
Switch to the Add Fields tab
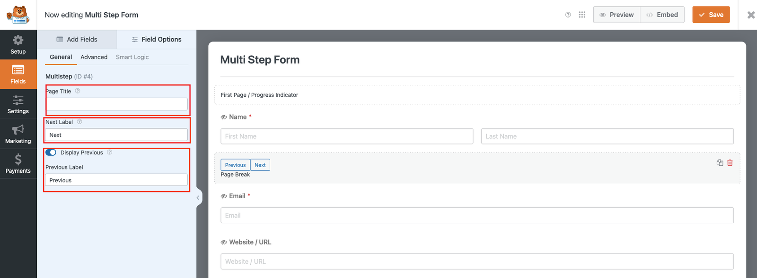pyautogui.click(x=77, y=39)
